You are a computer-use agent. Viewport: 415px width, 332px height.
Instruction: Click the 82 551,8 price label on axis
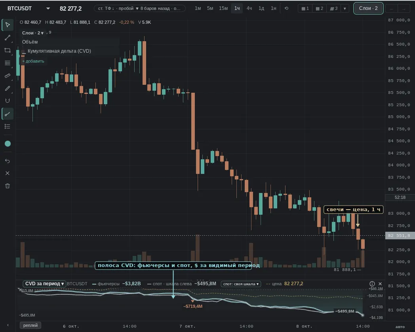tap(400, 235)
